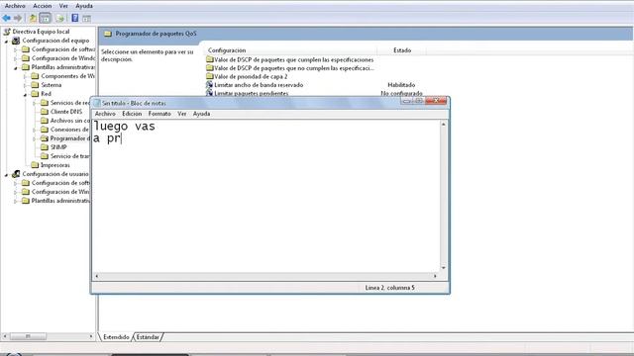The width and height of the screenshot is (634, 356).
Task: Toggle the show/hide console tree icon
Action: (46, 18)
